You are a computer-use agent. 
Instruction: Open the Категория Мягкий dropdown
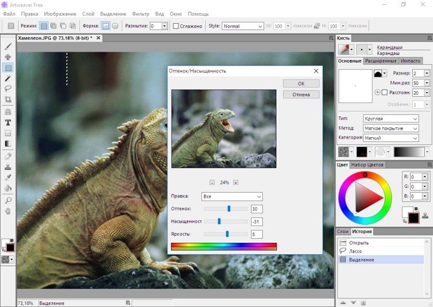pyautogui.click(x=391, y=138)
